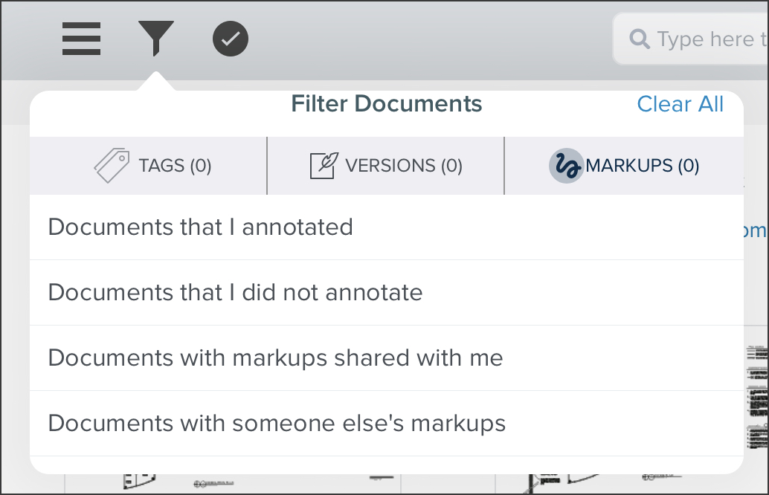769x495 pixels.
Task: Click the magnifying glass search icon
Action: 640,39
